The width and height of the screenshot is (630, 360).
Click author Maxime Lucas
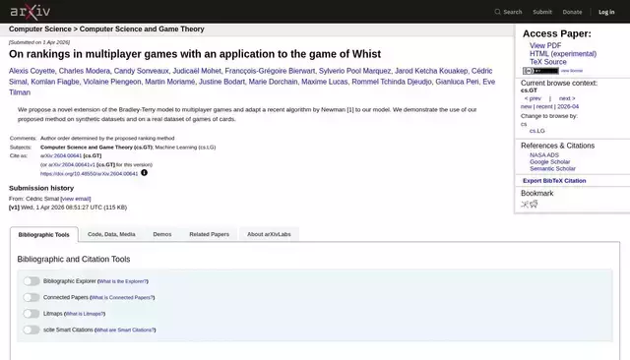[325, 82]
